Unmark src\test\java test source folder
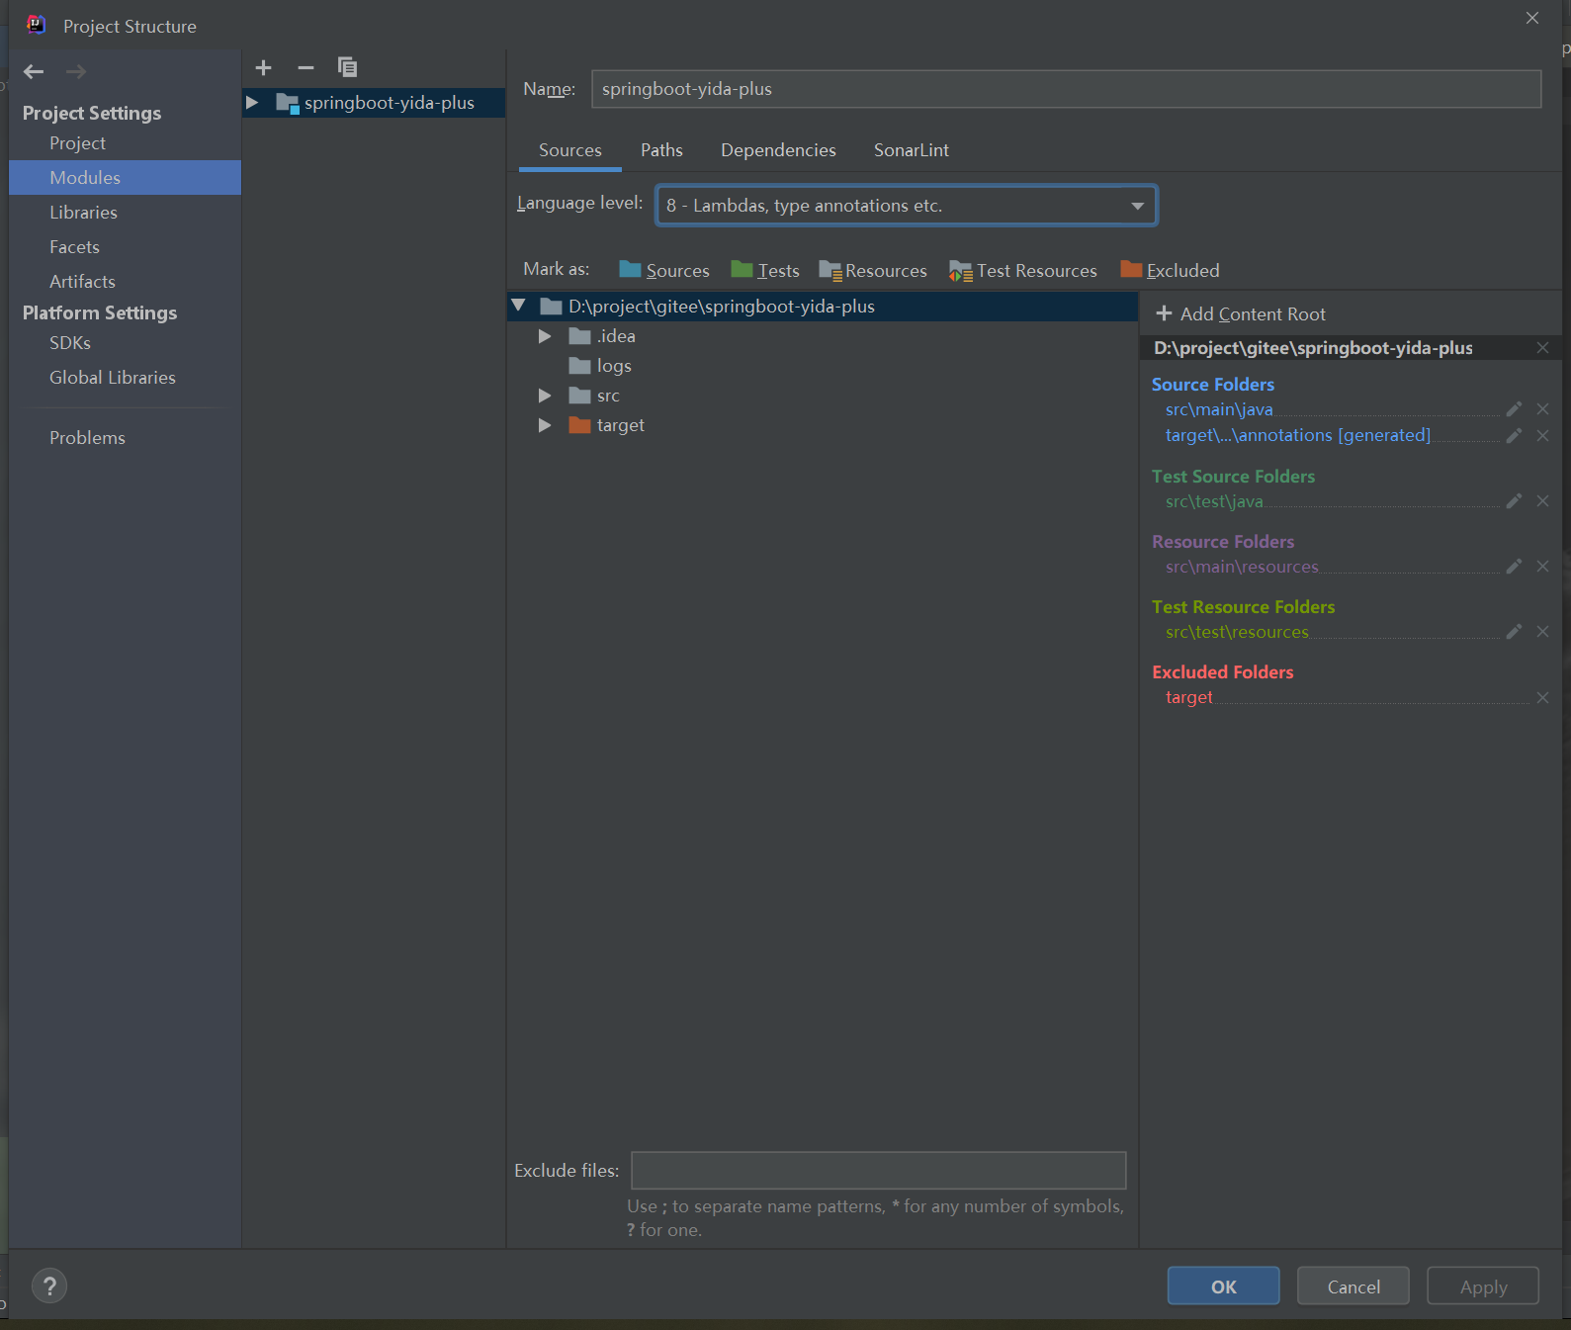1571x1330 pixels. [1542, 501]
